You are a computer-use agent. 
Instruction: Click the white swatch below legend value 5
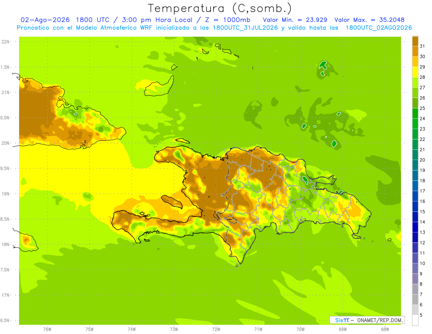click(x=415, y=320)
